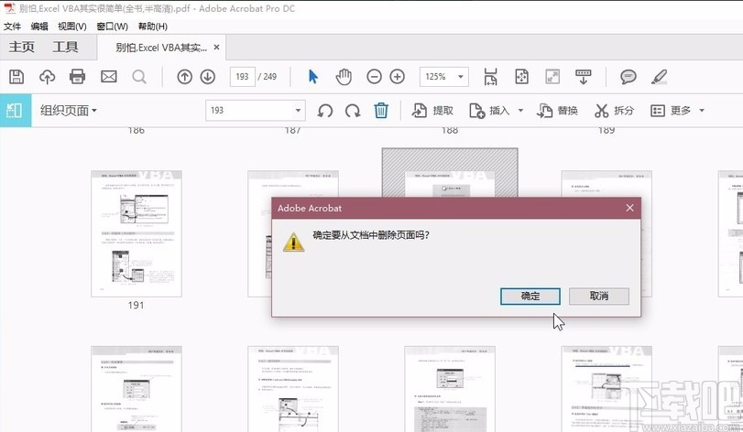Save the PDF with the floppy disk icon
743x432 pixels.
tap(16, 77)
